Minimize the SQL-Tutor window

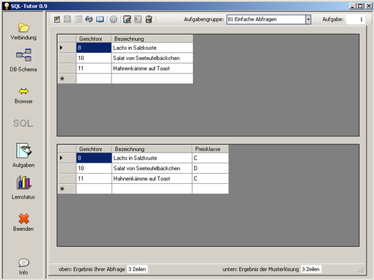click(x=352, y=6)
